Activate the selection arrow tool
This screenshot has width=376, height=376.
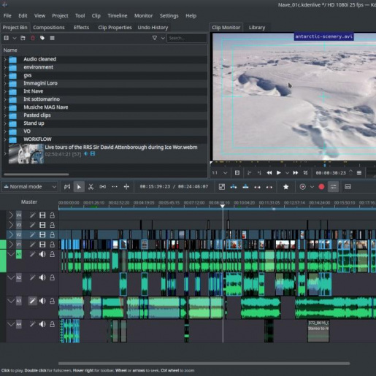tap(79, 187)
